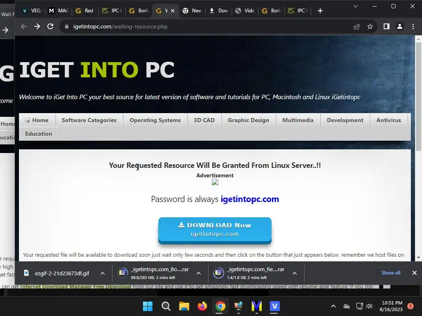Open Antivirus menu item

point(389,120)
